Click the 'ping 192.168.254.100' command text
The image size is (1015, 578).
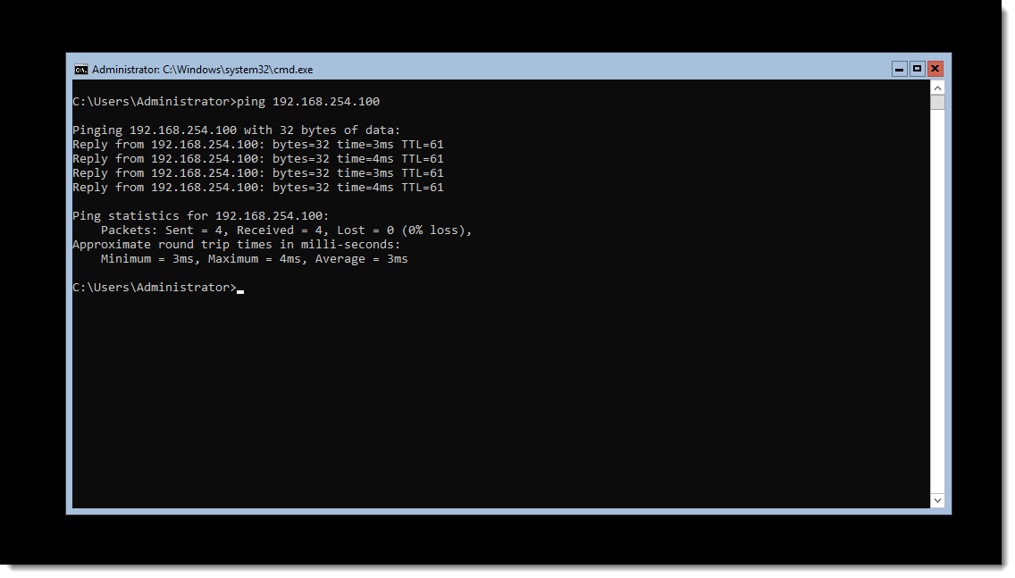(x=308, y=102)
